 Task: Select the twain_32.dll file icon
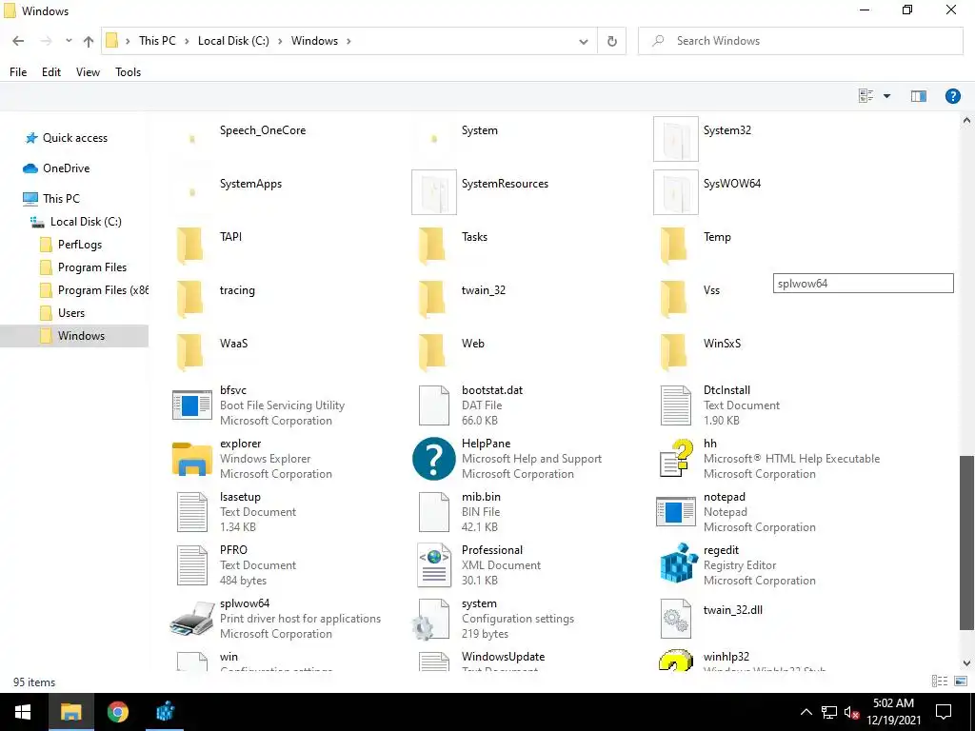tap(676, 619)
